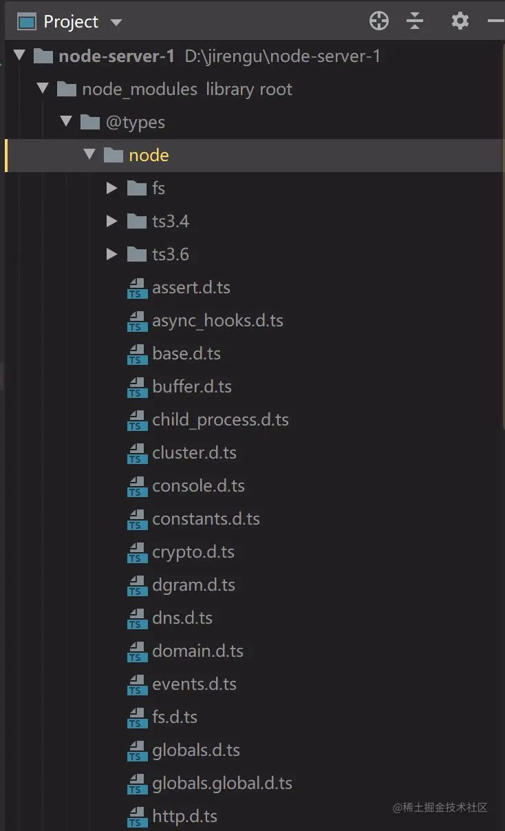
Task: Expand the ts3.4 folder
Action: [111, 221]
